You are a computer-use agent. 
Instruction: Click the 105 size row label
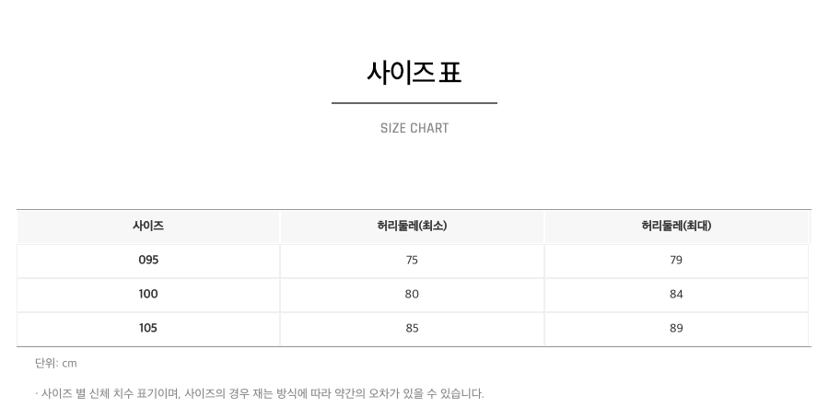point(148,328)
